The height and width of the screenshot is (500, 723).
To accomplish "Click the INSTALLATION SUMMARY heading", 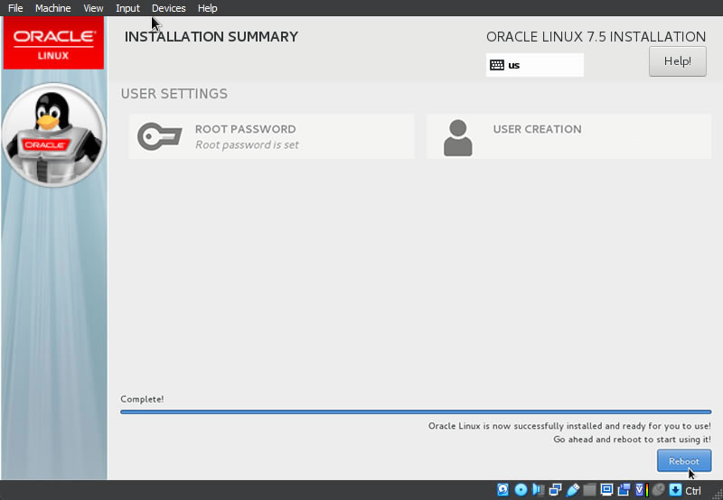I will tap(211, 37).
